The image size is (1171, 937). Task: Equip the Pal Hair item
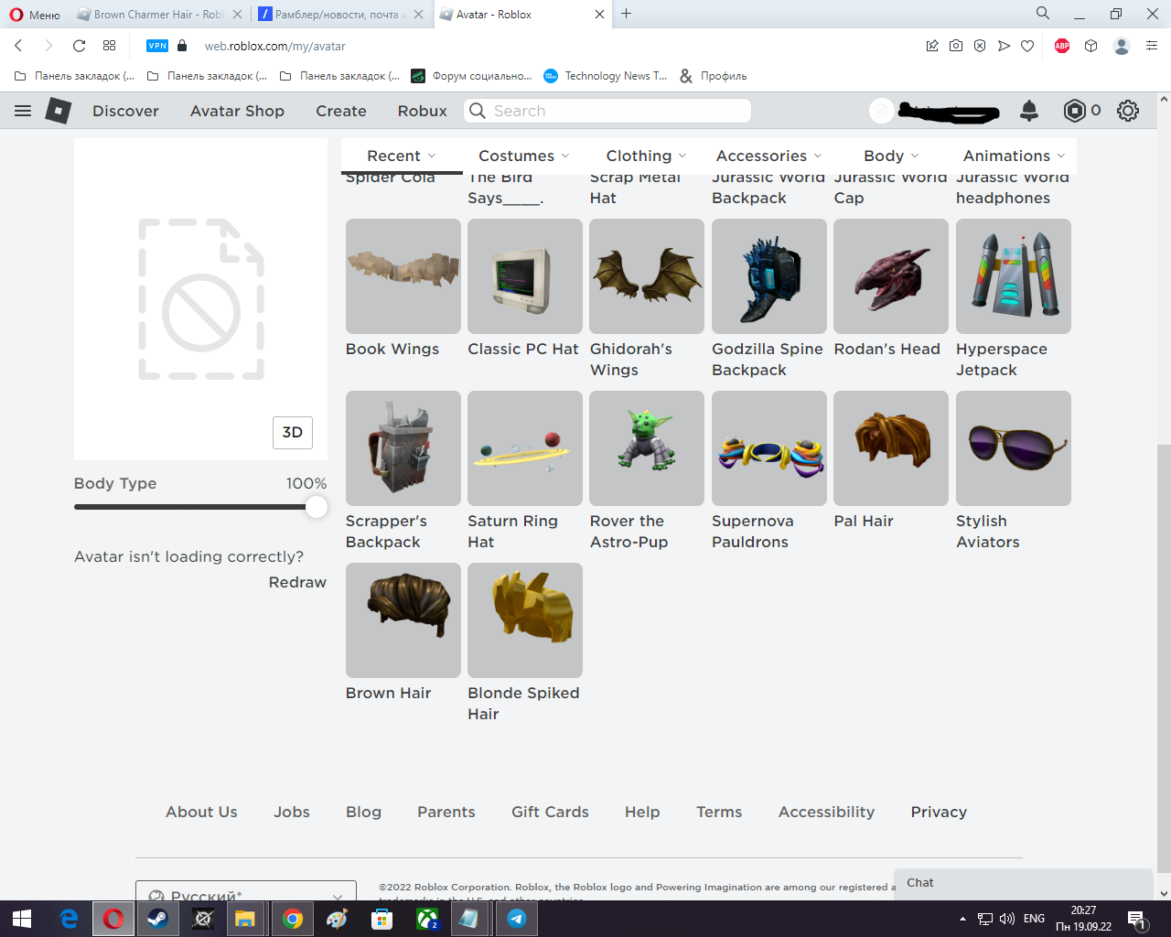[891, 448]
